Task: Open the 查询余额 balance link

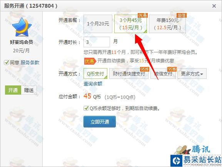Action: coord(93,84)
